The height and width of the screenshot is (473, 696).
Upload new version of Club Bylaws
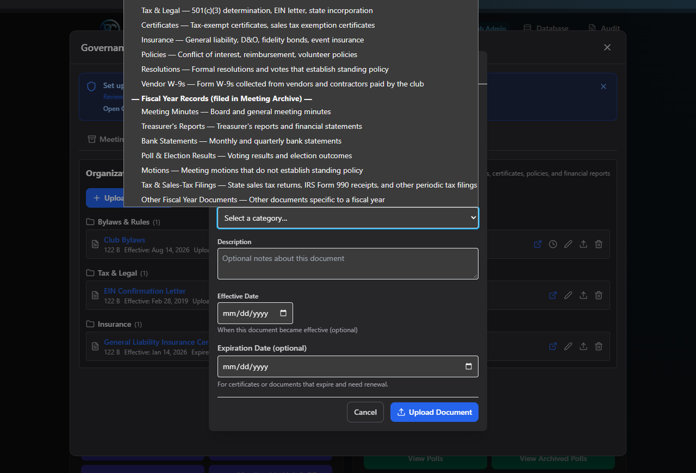pyautogui.click(x=583, y=244)
